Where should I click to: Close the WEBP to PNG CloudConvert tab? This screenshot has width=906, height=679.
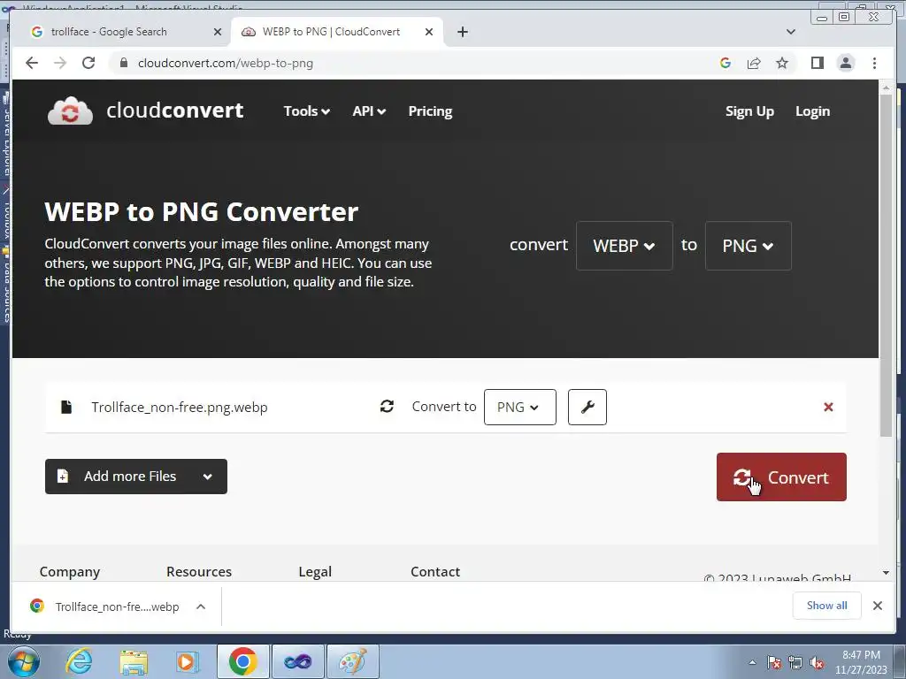tap(429, 32)
